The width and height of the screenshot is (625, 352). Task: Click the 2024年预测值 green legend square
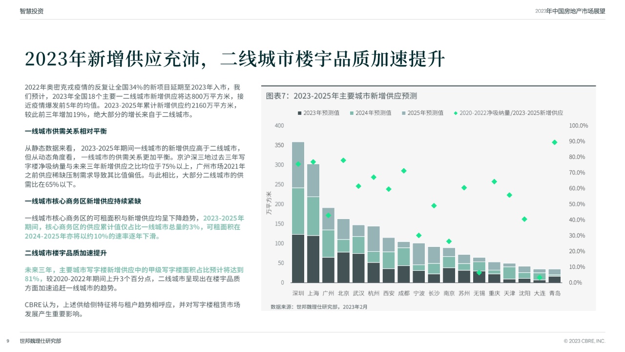[x=352, y=113]
